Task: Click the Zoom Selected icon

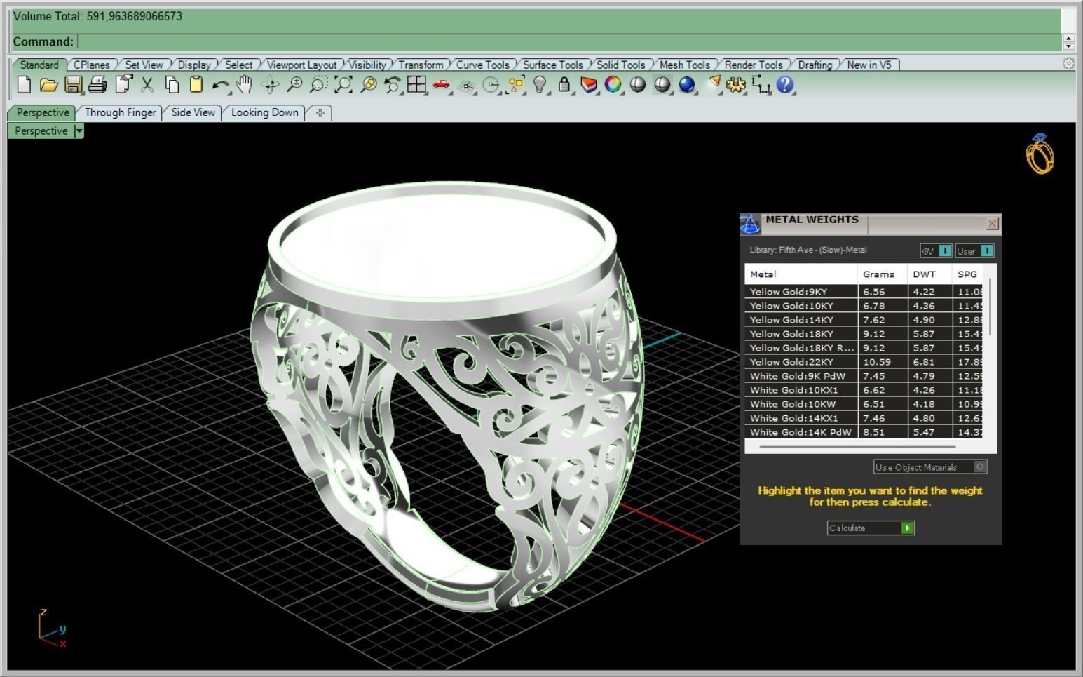Action: point(368,85)
